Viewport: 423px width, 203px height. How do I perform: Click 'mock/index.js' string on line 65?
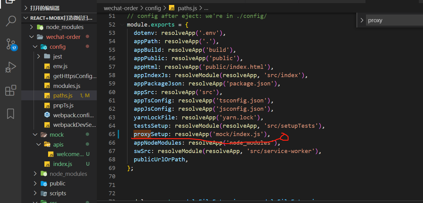[x=239, y=134]
